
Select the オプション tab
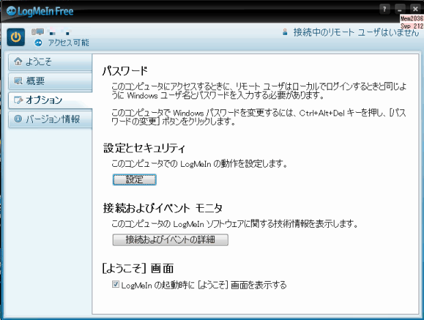(x=51, y=101)
